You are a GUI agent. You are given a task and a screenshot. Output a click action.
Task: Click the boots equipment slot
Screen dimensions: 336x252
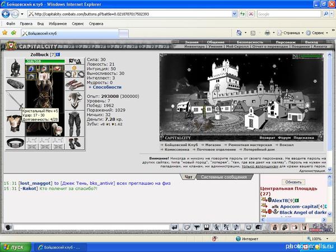coord(75,143)
